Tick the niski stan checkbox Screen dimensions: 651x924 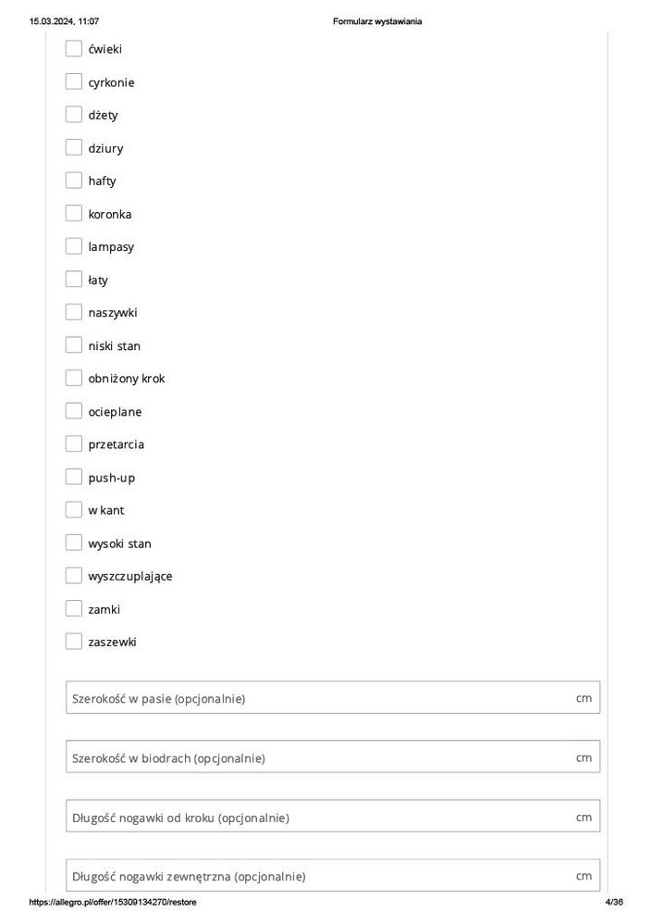[x=74, y=345]
